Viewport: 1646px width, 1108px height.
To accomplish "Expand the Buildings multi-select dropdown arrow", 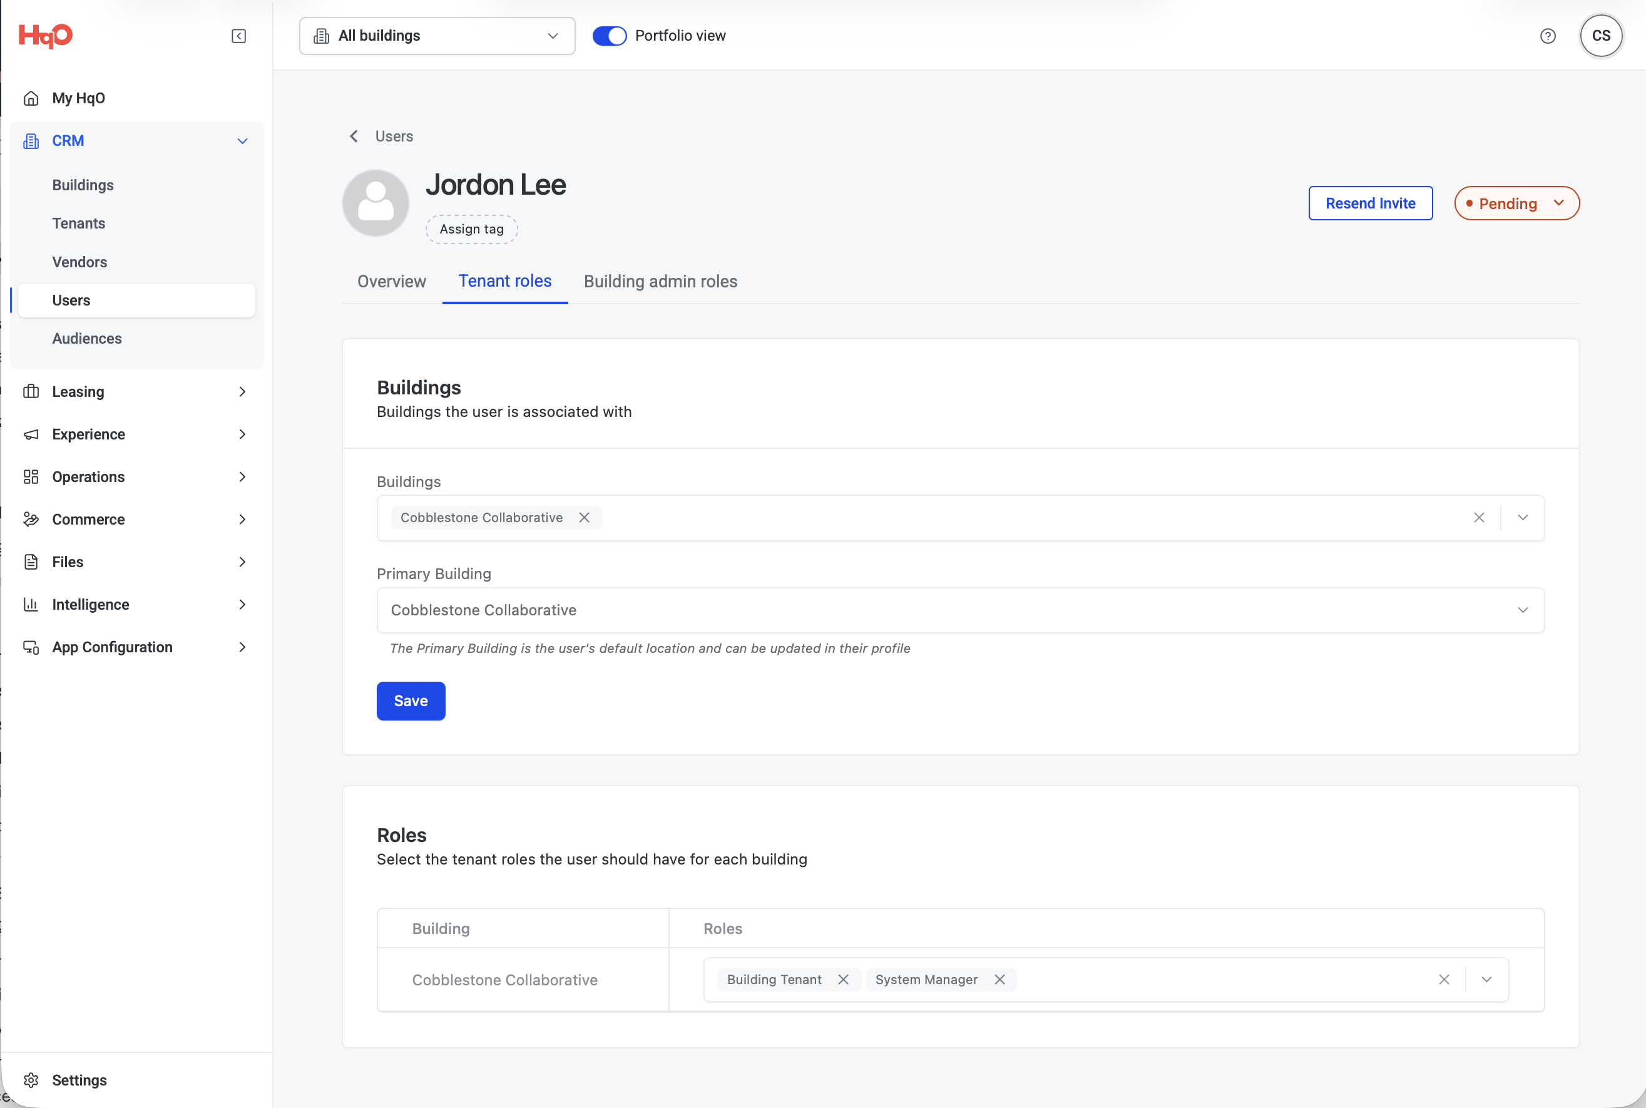I will pos(1523,517).
